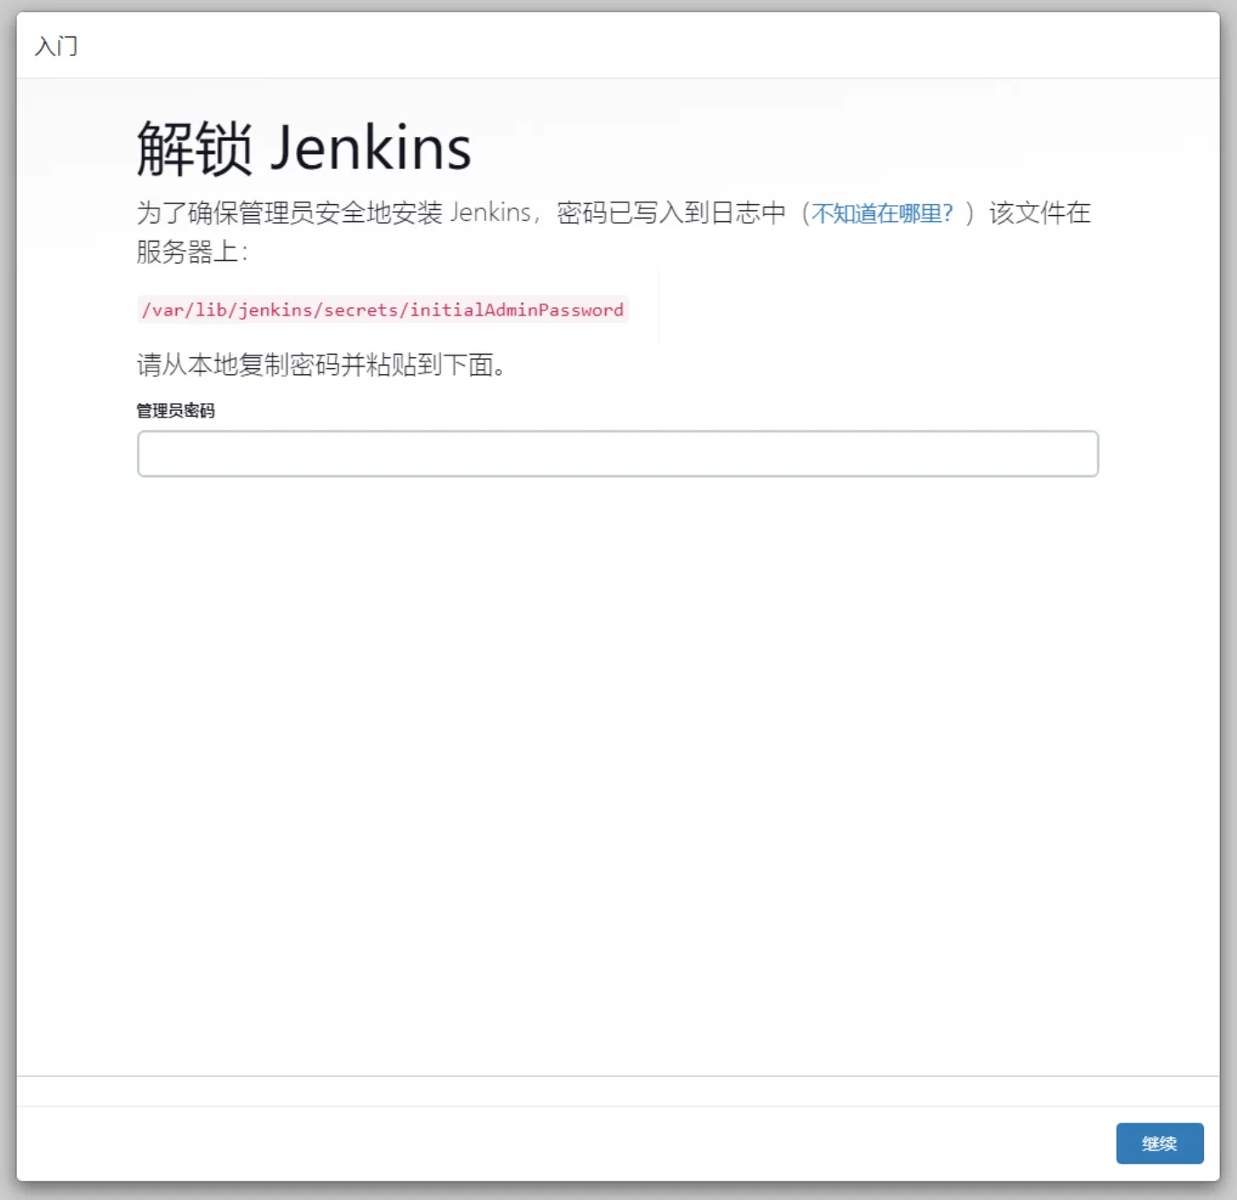1237x1200 pixels.
Task: Click the 解锁 Jenkins page title
Action: tap(304, 145)
